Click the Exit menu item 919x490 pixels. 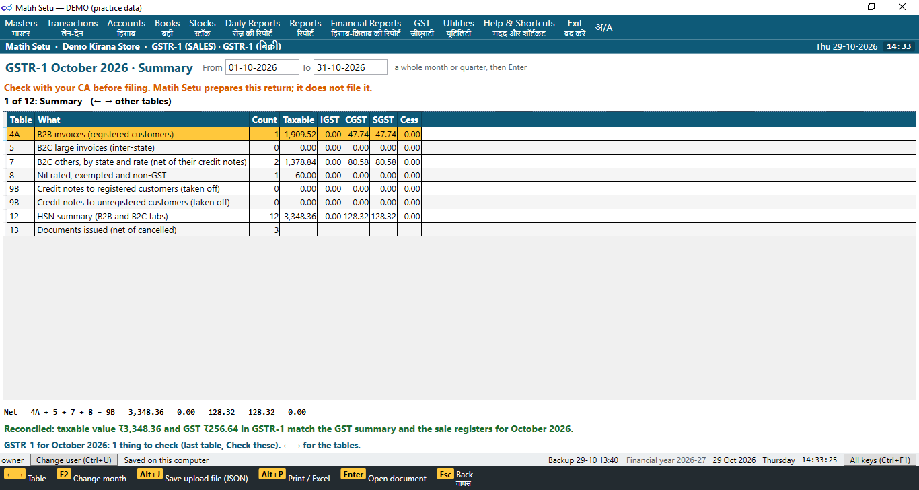point(575,28)
